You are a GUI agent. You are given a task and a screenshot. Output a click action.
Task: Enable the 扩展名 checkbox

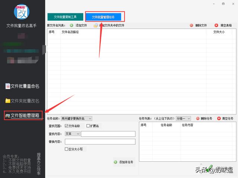click(x=88, y=126)
